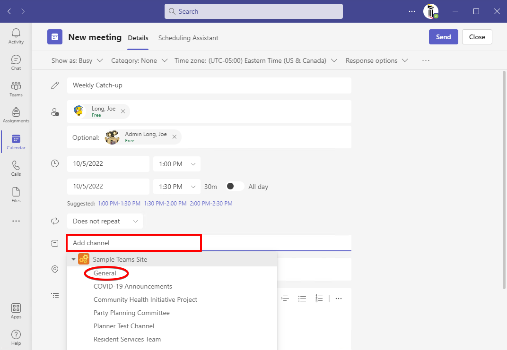This screenshot has height=350, width=507.
Task: Pick suggested time 1:30 PM-2:00 PM
Action: 165,204
